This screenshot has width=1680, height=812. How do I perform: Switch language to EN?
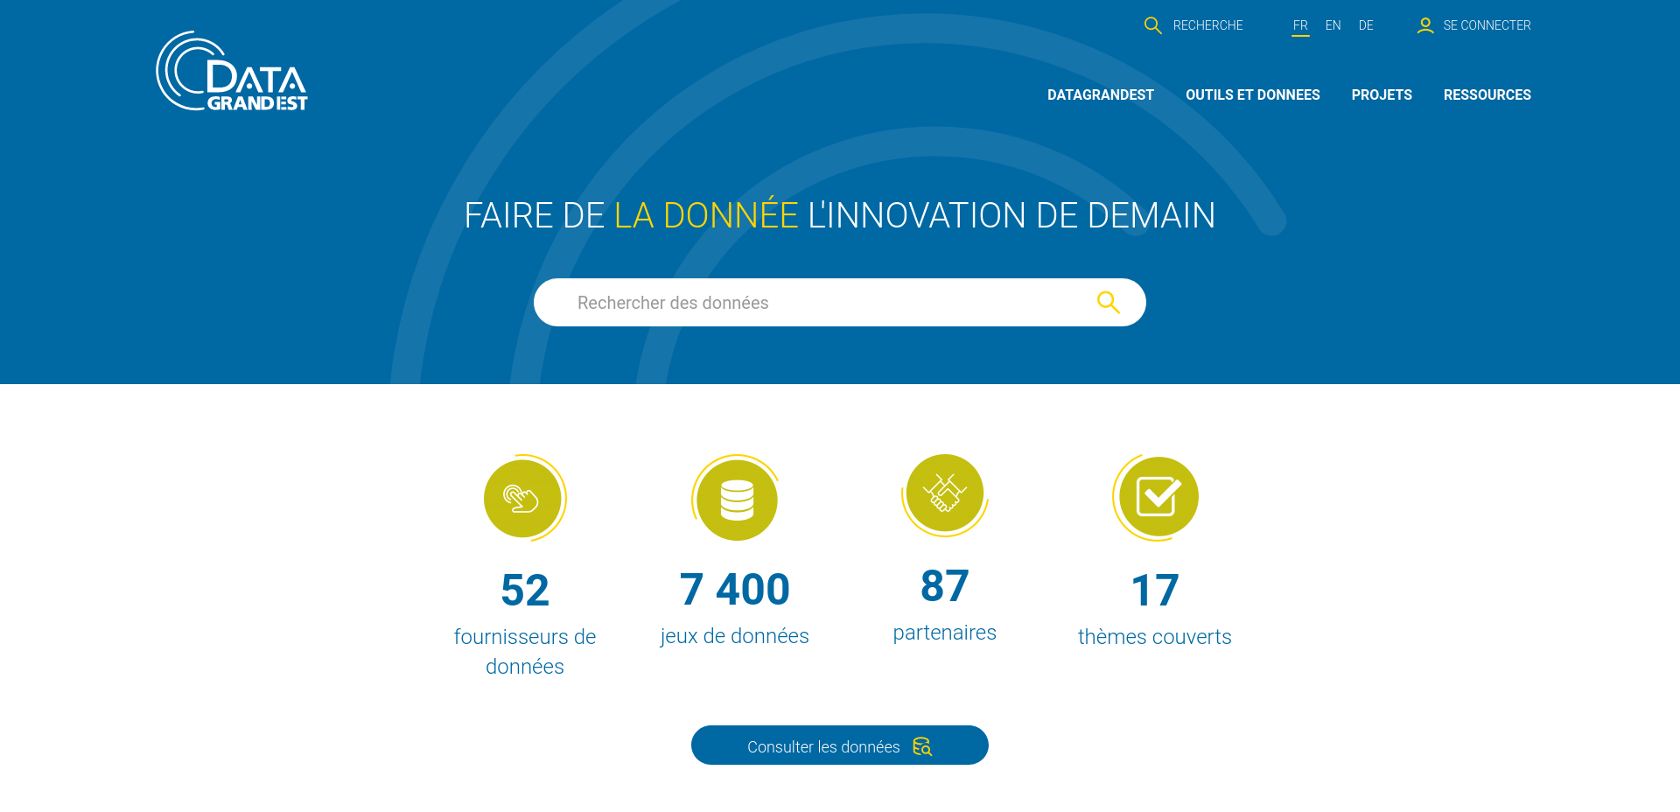(x=1333, y=25)
